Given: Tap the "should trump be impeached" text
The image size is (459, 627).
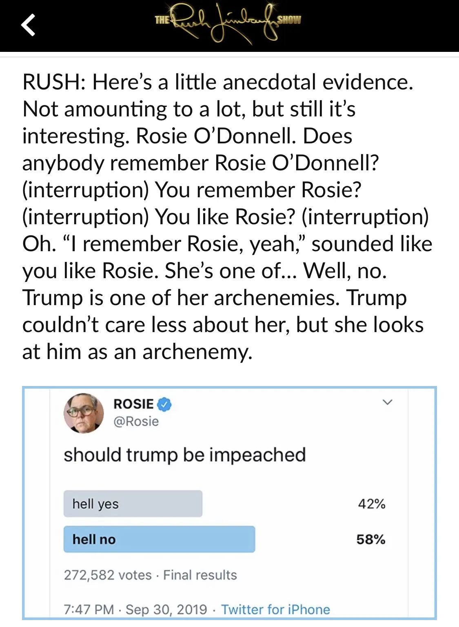Looking at the screenshot, I should pyautogui.click(x=184, y=455).
